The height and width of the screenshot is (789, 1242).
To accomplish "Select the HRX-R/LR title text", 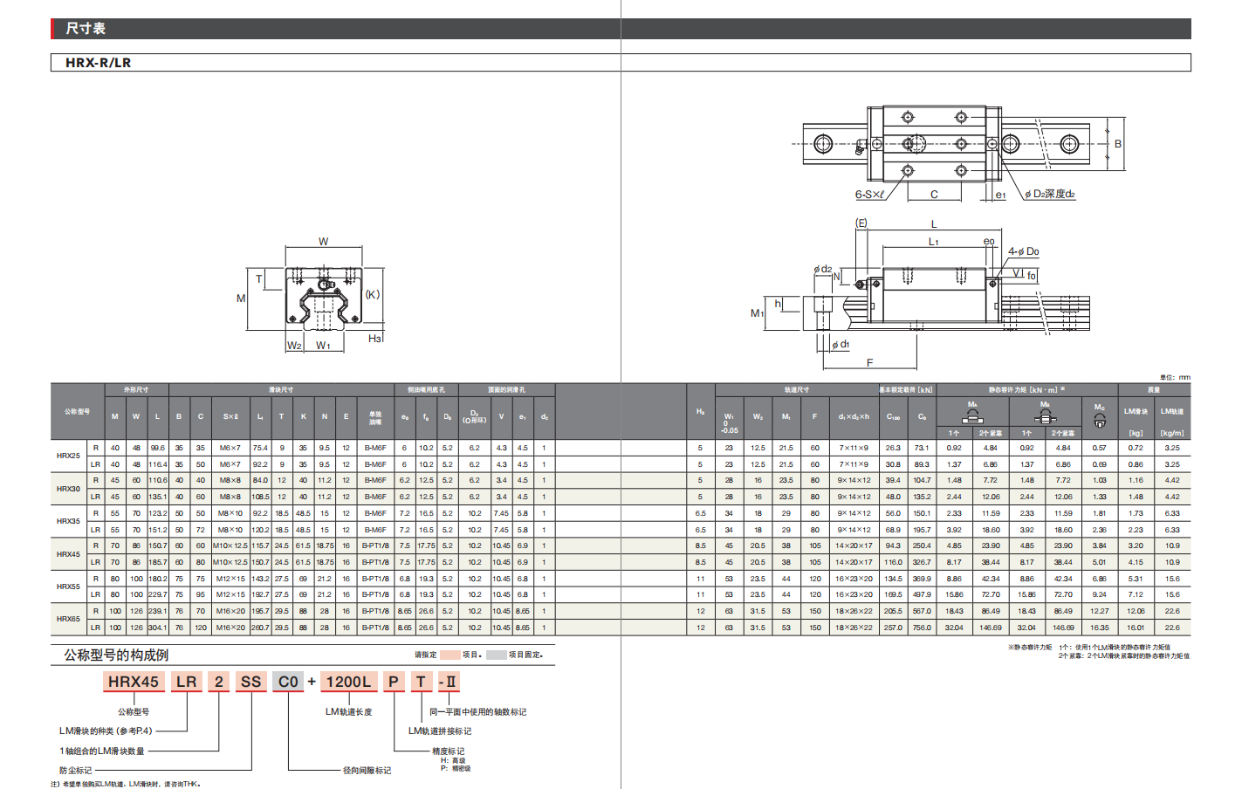I will click(x=98, y=63).
